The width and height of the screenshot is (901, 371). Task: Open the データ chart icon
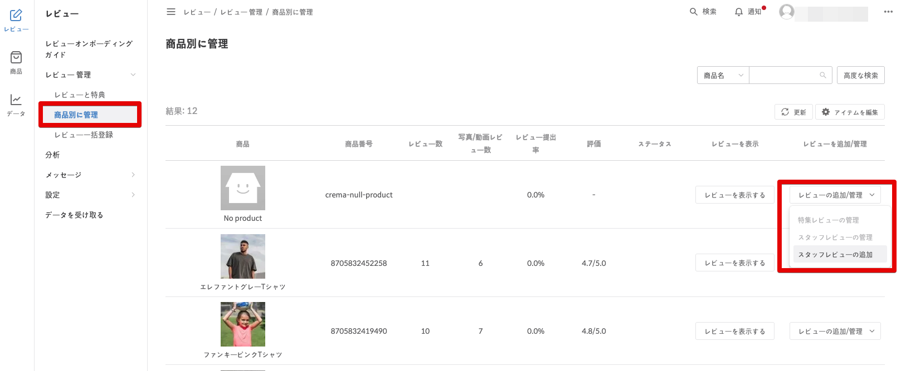click(16, 100)
